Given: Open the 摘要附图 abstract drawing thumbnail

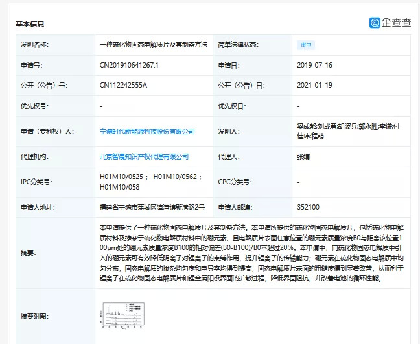Looking at the screenshot, I should [124, 315].
